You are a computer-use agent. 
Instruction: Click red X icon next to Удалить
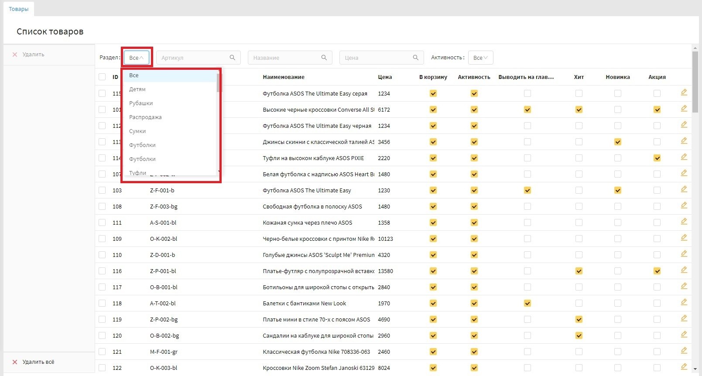click(x=15, y=55)
